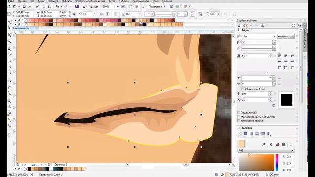Select the Polygon tool
315x177 pixels.
(x=9, y=72)
